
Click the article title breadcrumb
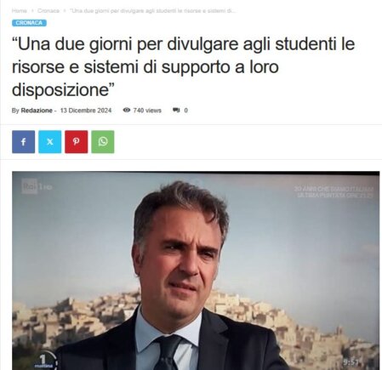click(153, 10)
